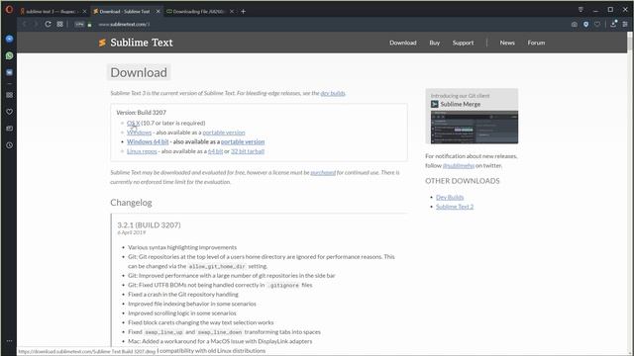This screenshot has height=356, width=634.
Task: Click the VPN badge in address bar
Action: pos(79,24)
